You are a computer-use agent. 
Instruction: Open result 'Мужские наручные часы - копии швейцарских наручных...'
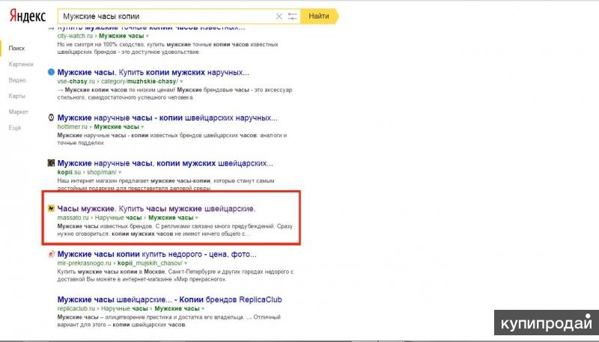click(167, 117)
